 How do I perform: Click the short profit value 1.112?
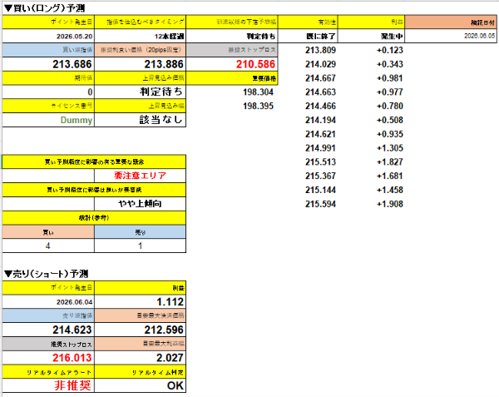pyautogui.click(x=141, y=301)
